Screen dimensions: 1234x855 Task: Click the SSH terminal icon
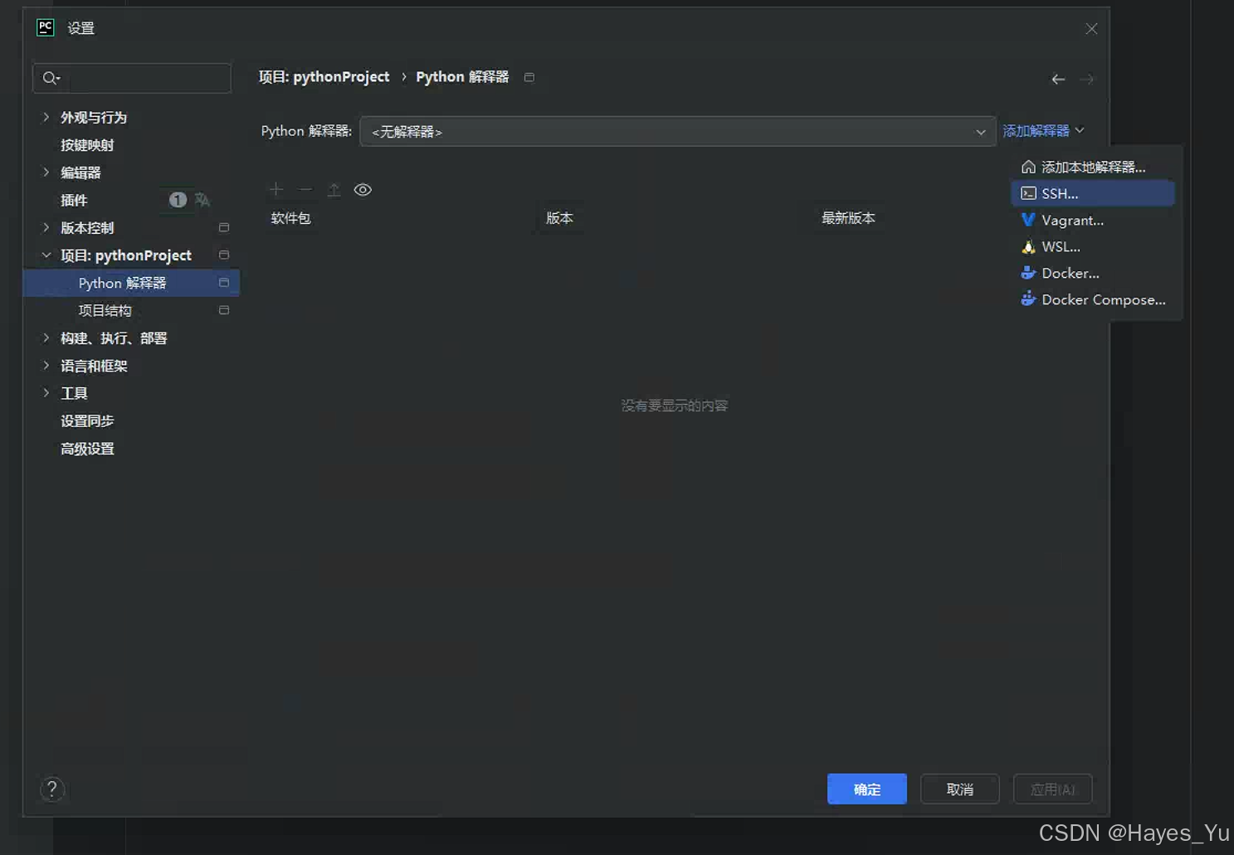[1028, 193]
